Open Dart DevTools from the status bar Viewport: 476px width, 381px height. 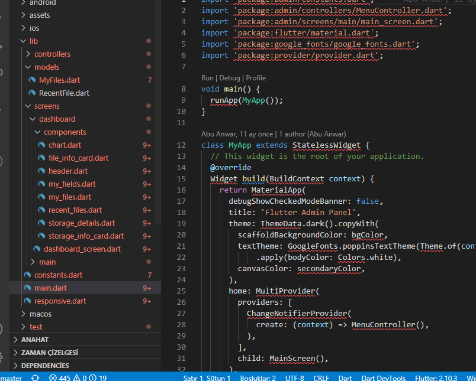pyautogui.click(x=383, y=378)
